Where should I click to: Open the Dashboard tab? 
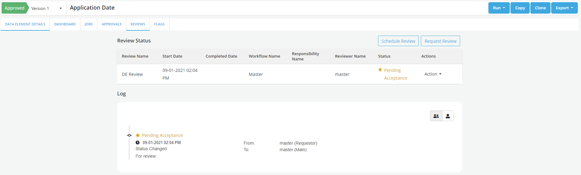click(x=65, y=24)
